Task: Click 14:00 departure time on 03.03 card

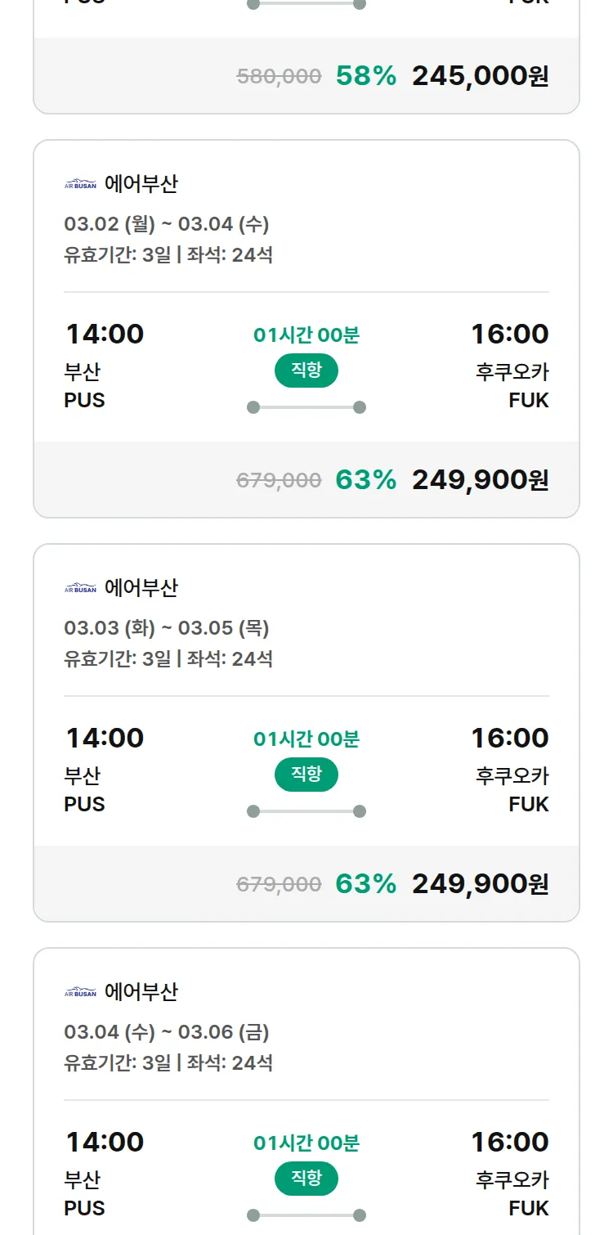Action: tap(105, 738)
